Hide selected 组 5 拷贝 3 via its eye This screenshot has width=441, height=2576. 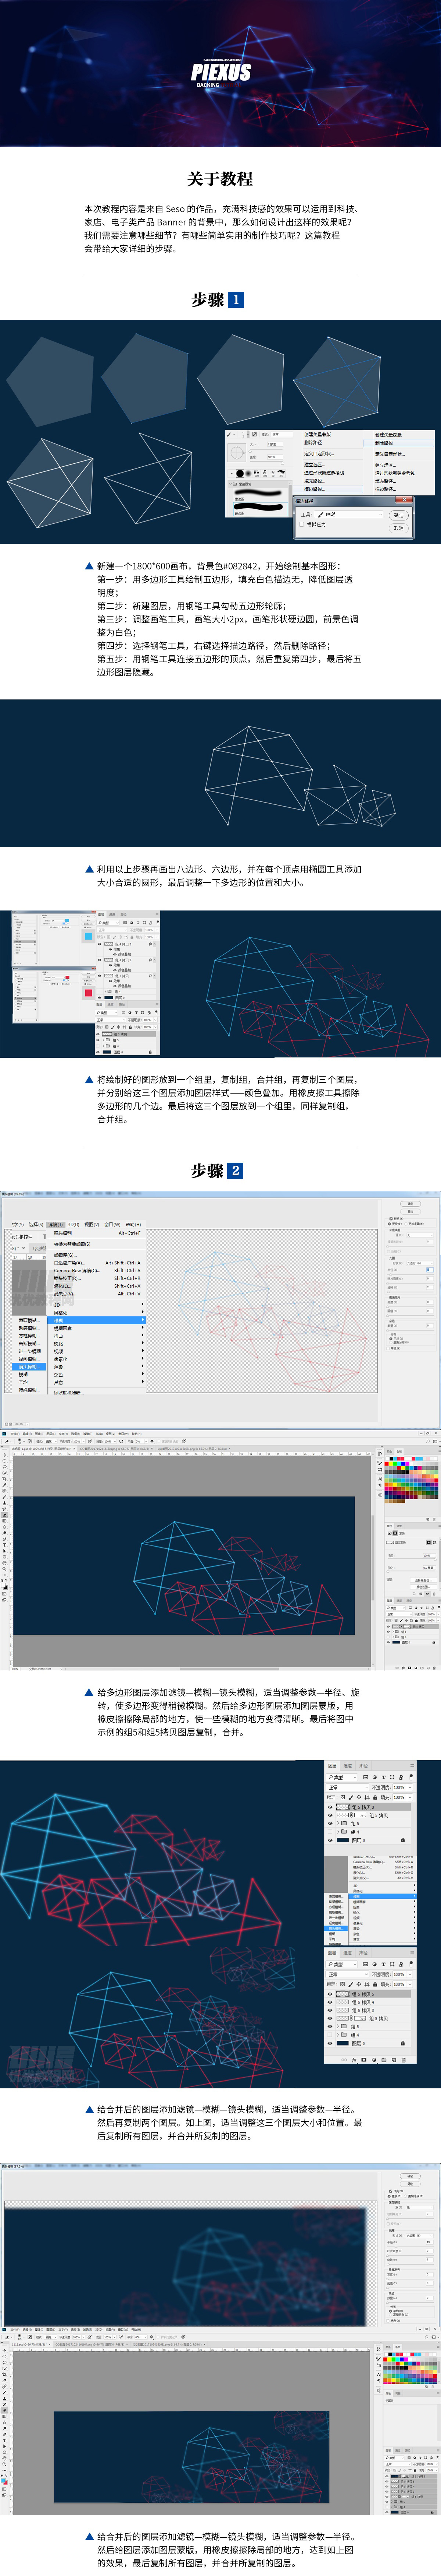coord(330,1807)
